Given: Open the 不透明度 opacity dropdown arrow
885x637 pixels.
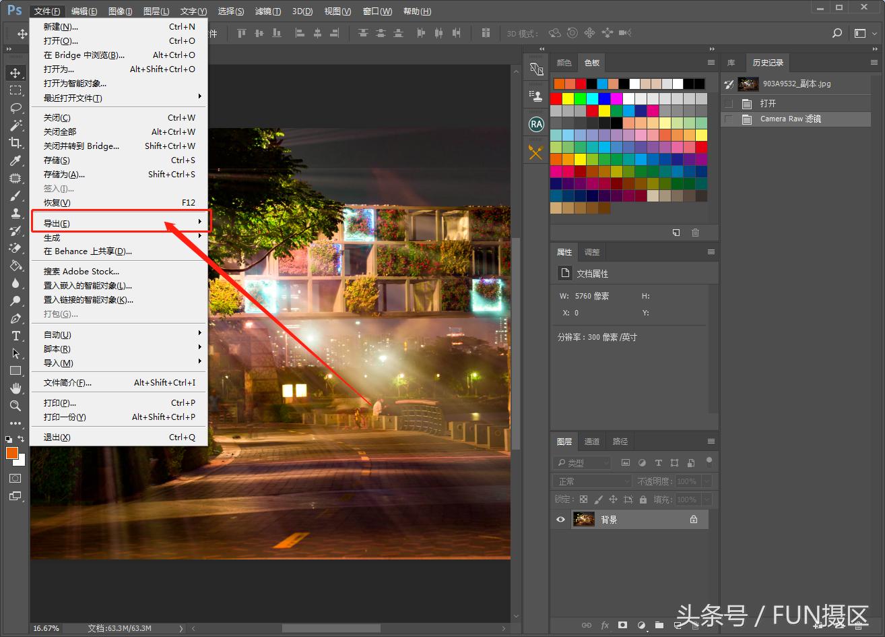Looking at the screenshot, I should click(706, 481).
